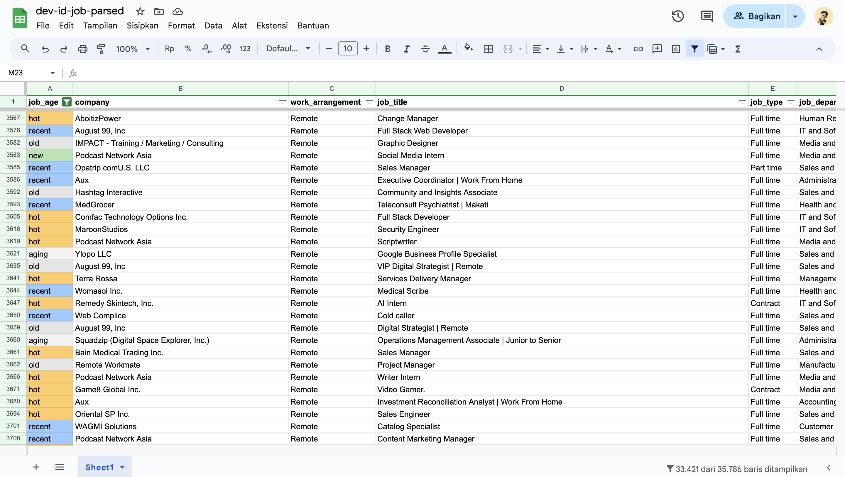The image size is (845, 477).
Task: Open the account avatar
Action: 824,16
